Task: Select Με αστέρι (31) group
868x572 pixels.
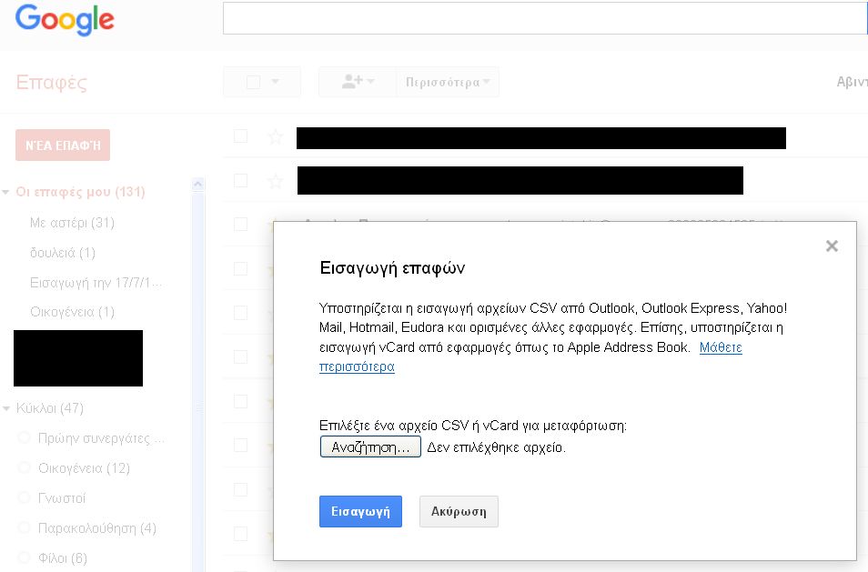Action: (x=72, y=223)
